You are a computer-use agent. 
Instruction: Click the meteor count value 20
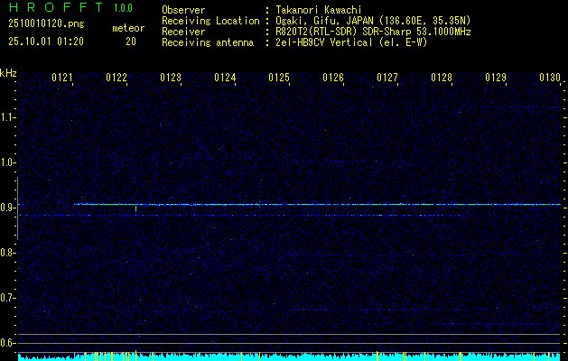click(131, 42)
